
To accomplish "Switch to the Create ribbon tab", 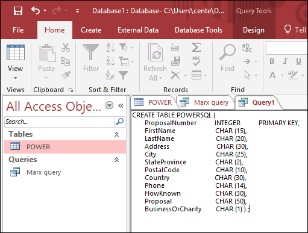I will pos(91,30).
